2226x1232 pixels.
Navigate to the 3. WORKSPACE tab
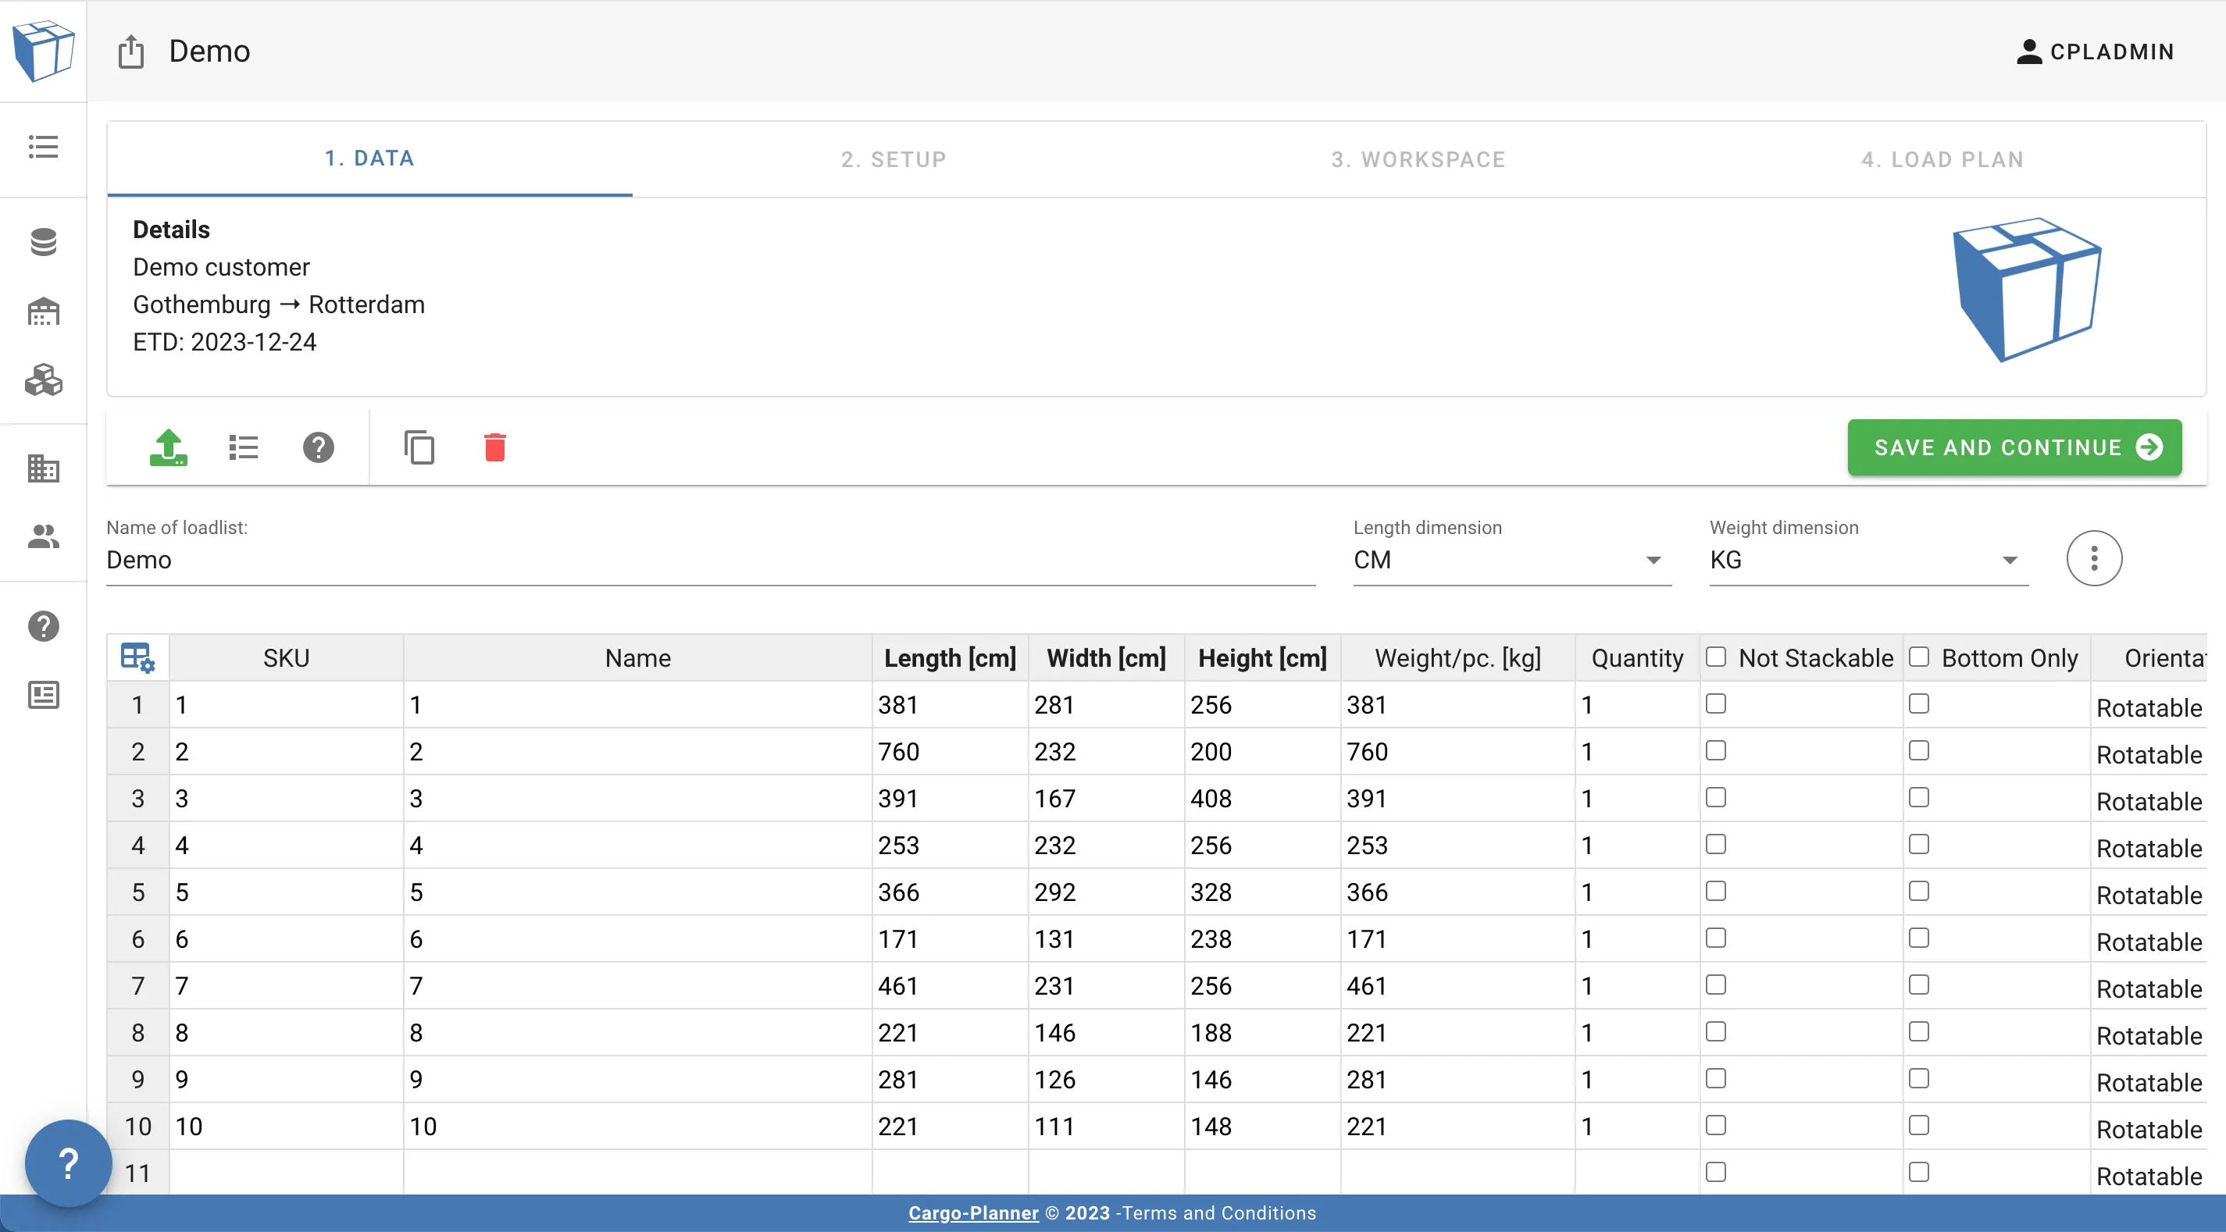1418,158
